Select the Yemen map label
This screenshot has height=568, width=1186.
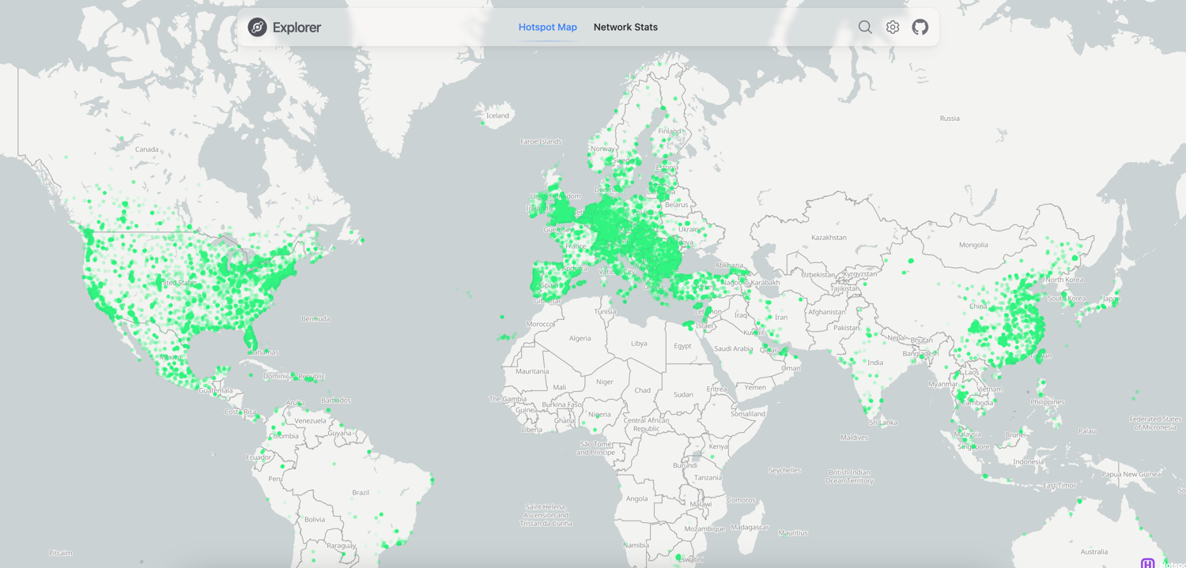755,387
